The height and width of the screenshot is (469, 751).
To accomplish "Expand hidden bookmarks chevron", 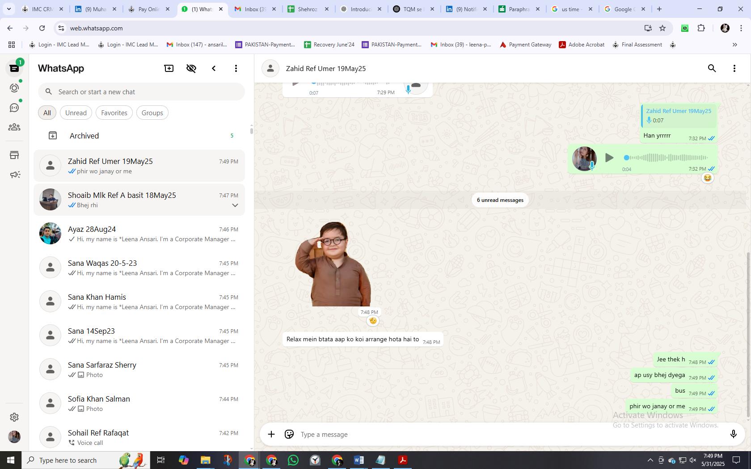I will tap(734, 45).
